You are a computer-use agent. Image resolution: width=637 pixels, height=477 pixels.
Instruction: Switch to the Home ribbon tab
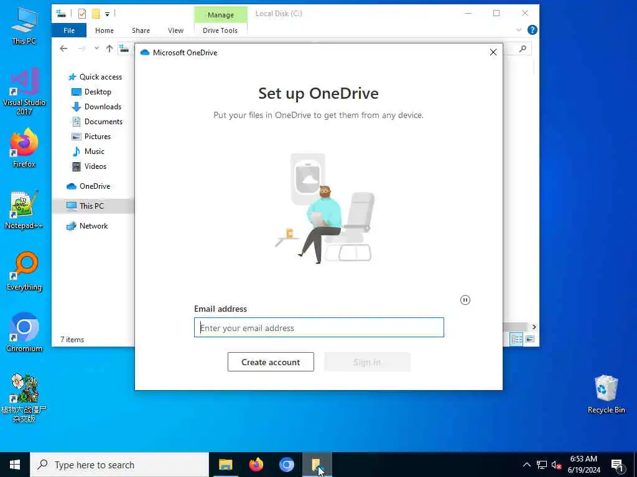coord(105,30)
